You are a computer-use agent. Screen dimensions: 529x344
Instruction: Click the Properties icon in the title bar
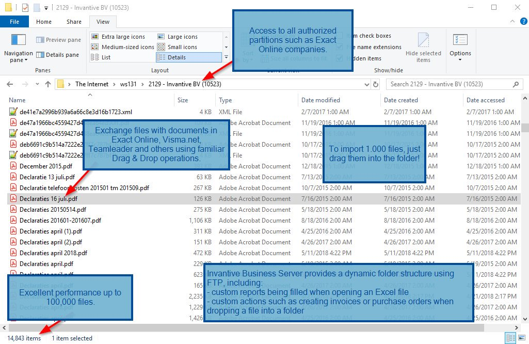(25, 7)
